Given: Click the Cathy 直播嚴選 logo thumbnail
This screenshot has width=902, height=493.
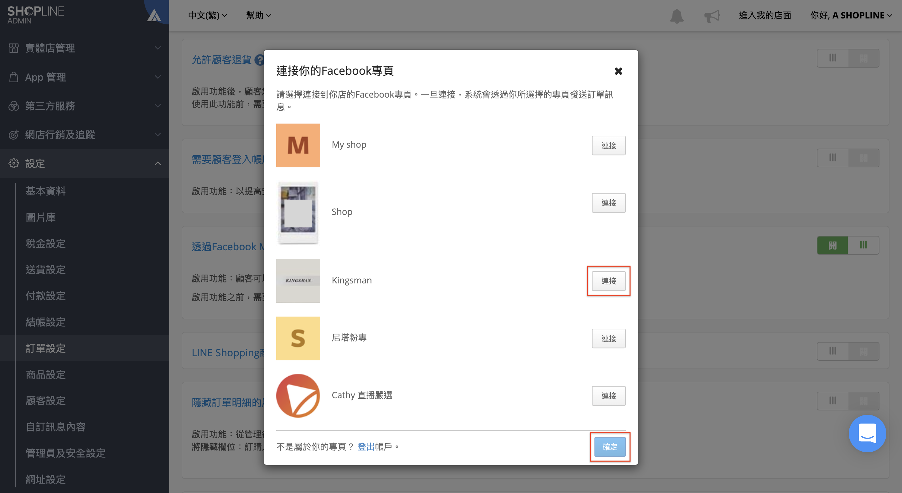Looking at the screenshot, I should click(x=298, y=395).
